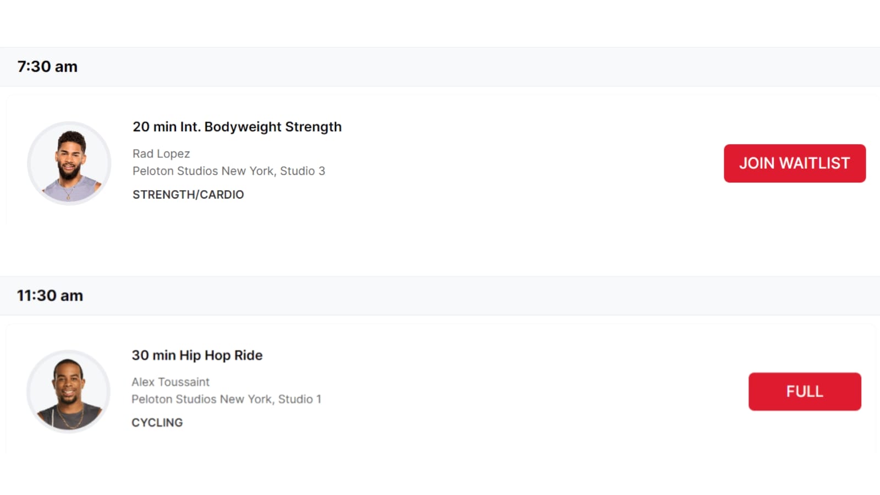Viewport: 880px width, 495px height.
Task: Check availability on the full Hip Hop Ride
Action: point(804,392)
